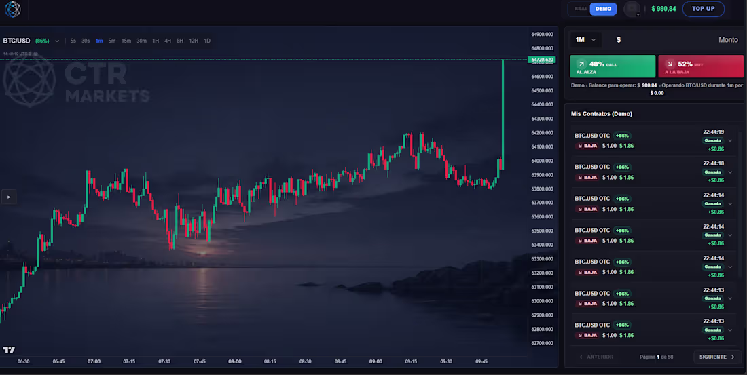Click the 64900.000 price axis label
The image size is (747, 375).
542,35
